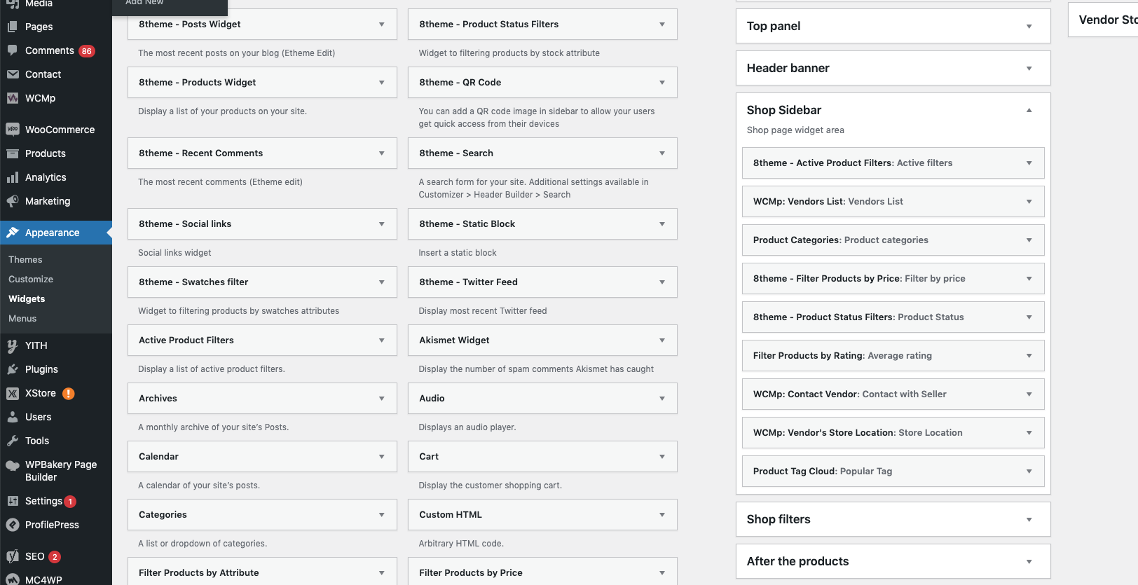The image size is (1138, 585).
Task: Expand the Shop filters widget area
Action: [1029, 520]
